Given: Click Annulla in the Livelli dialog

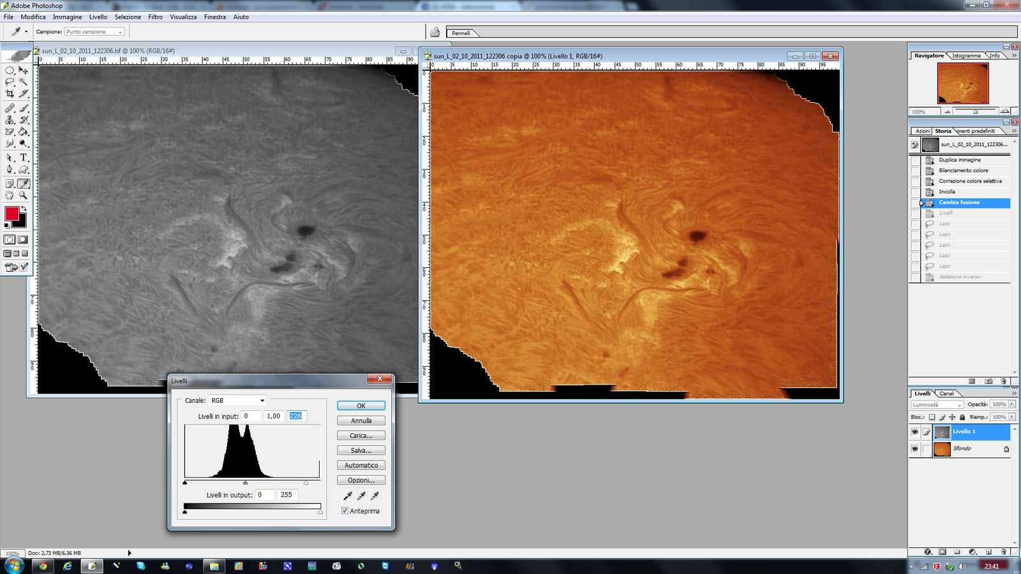Looking at the screenshot, I should coord(361,421).
